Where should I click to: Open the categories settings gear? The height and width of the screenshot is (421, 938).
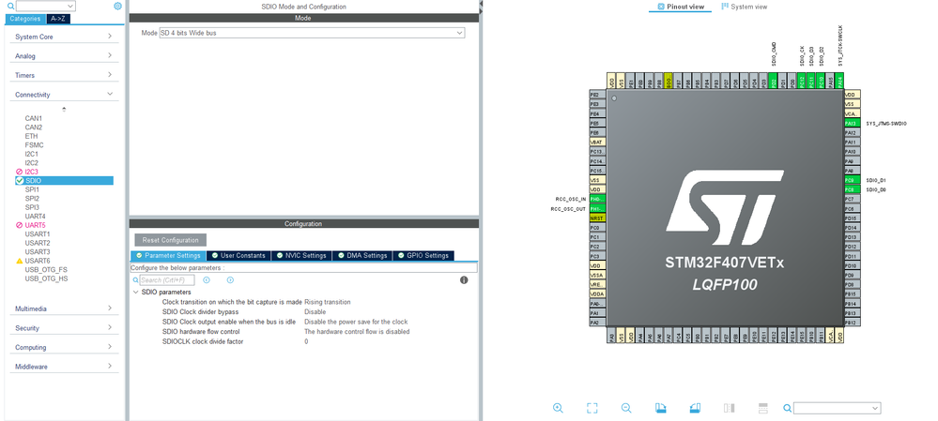pos(117,6)
